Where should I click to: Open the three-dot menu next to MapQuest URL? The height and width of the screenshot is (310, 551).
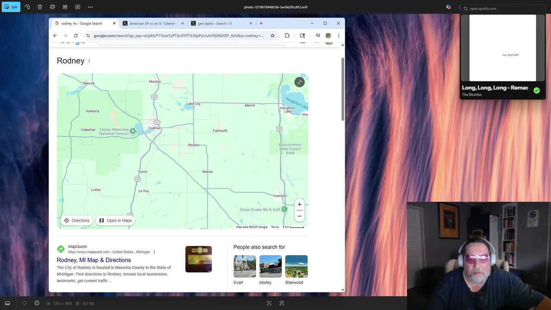pos(154,252)
